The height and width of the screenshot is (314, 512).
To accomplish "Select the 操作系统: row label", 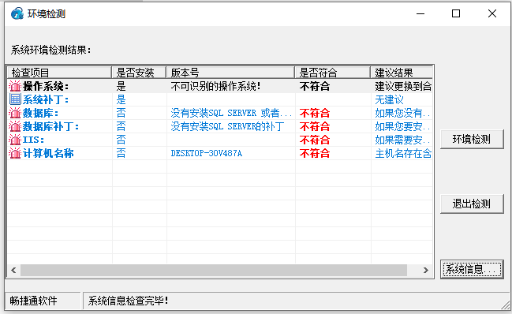I will 46,86.
